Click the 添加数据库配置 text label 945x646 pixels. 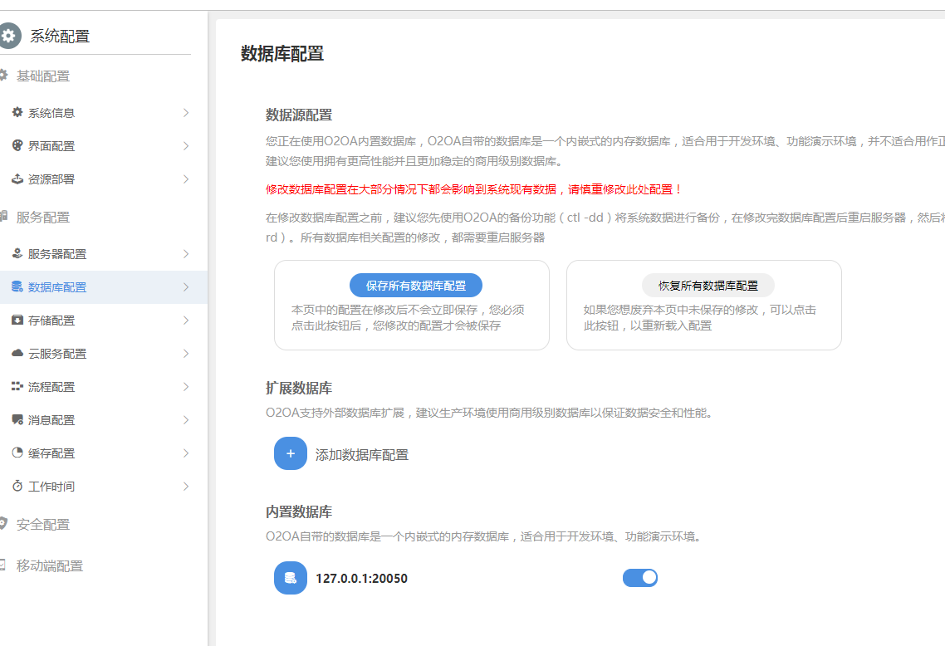pos(362,455)
